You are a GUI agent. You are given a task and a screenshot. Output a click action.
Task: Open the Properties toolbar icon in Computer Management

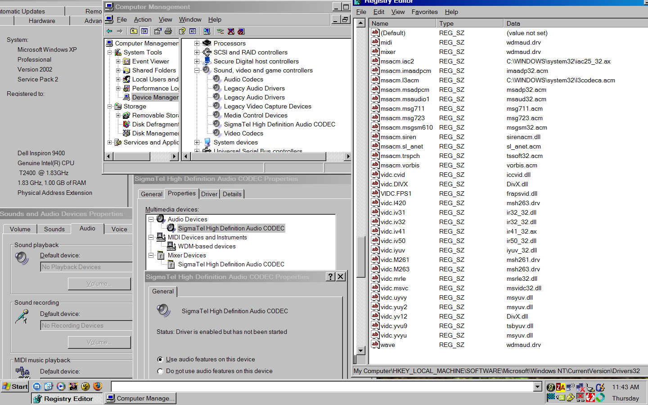(x=157, y=31)
